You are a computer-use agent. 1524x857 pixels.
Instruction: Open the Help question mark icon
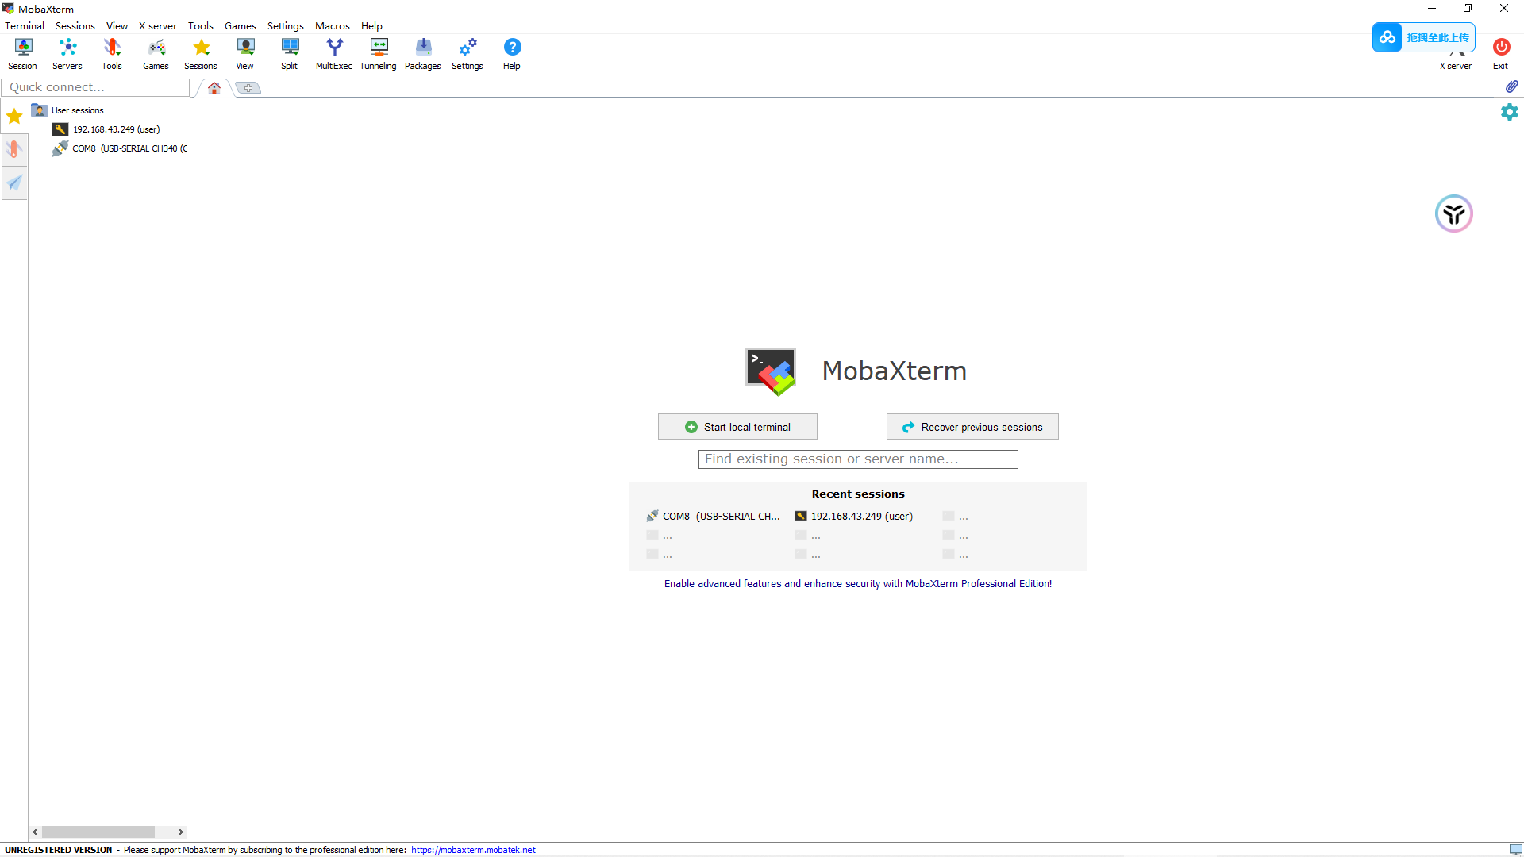(x=512, y=54)
